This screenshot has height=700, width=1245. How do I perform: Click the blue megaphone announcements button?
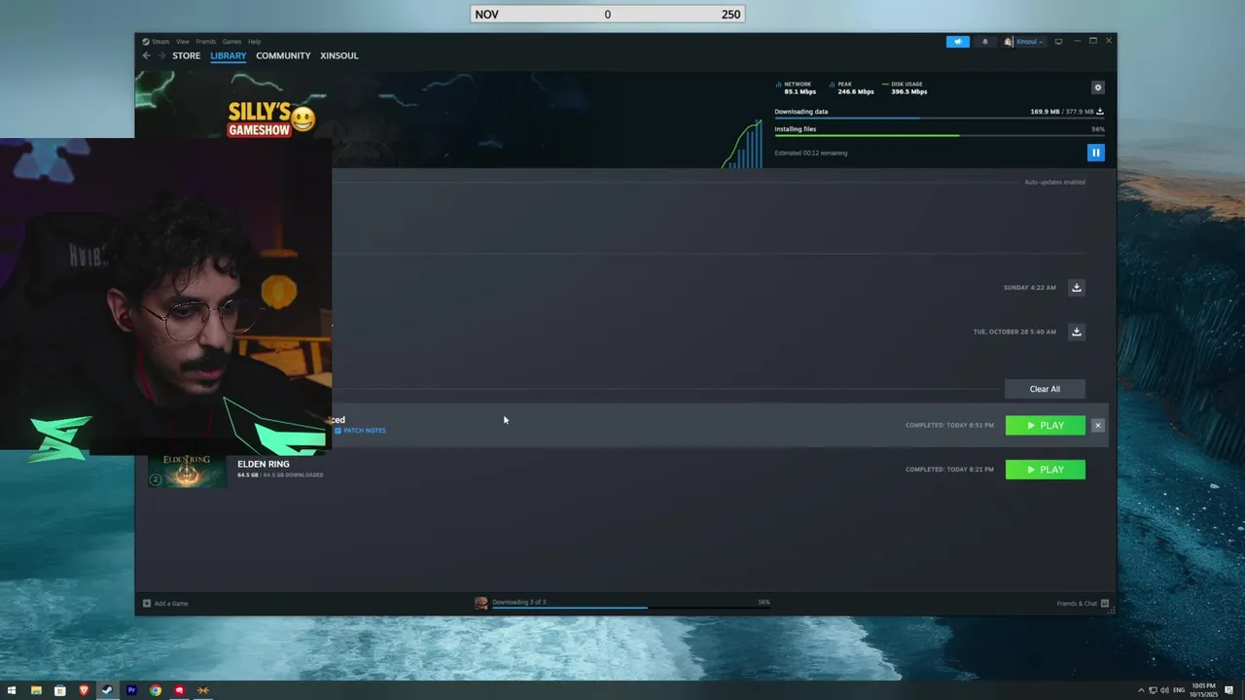pos(958,42)
